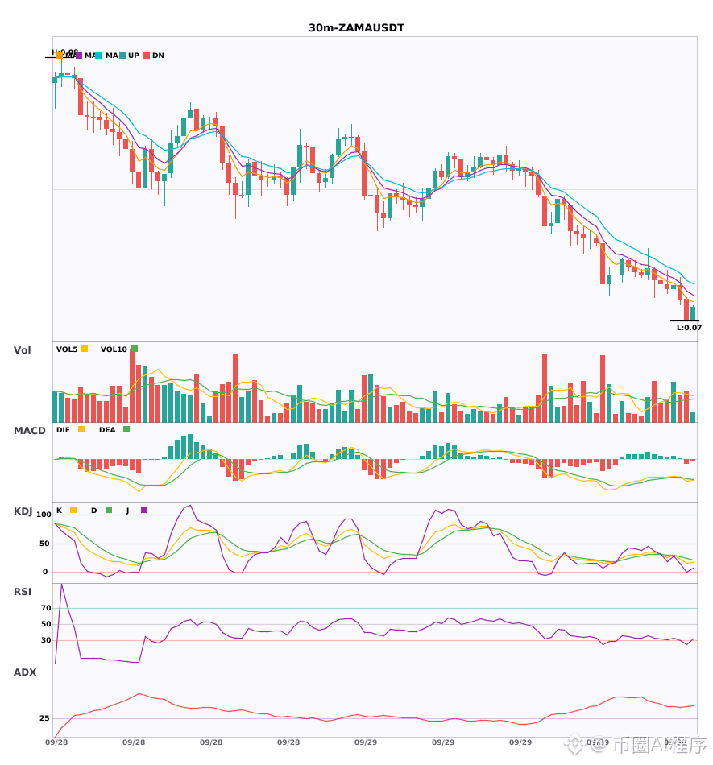
Task: Click the red DN legend swatch
Action: 147,55
